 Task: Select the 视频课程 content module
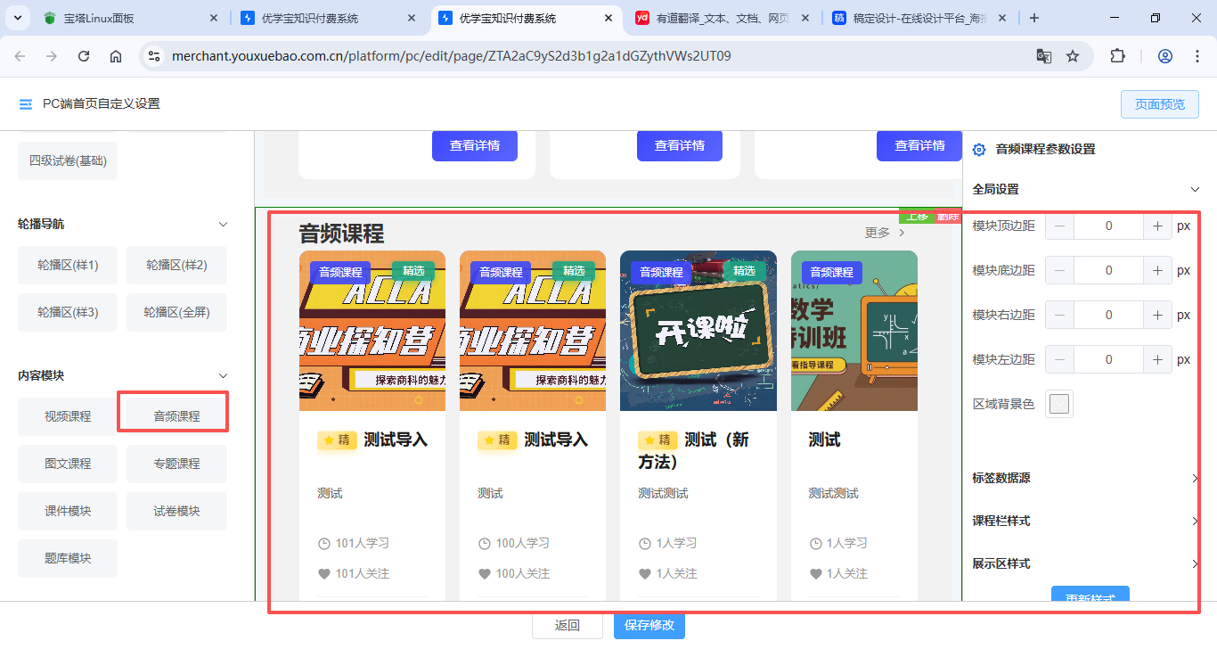68,416
